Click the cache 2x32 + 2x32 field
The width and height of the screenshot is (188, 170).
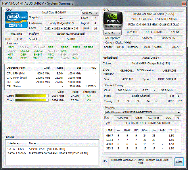pyautogui.click(x=61, y=28)
